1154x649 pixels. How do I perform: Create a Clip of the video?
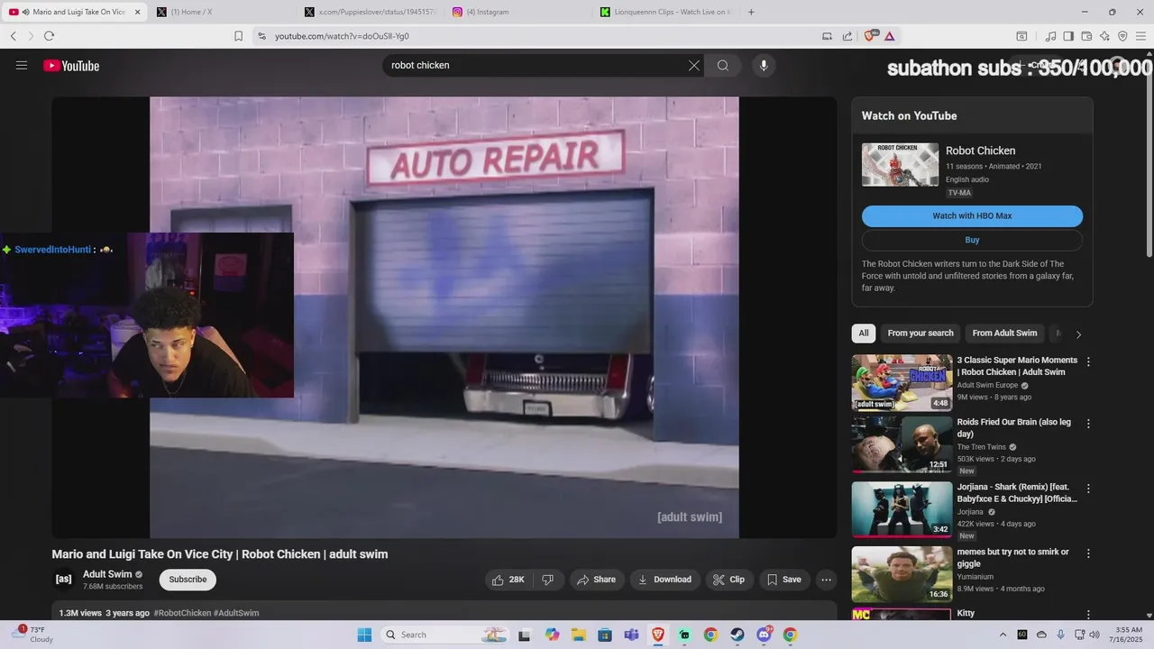pos(728,580)
